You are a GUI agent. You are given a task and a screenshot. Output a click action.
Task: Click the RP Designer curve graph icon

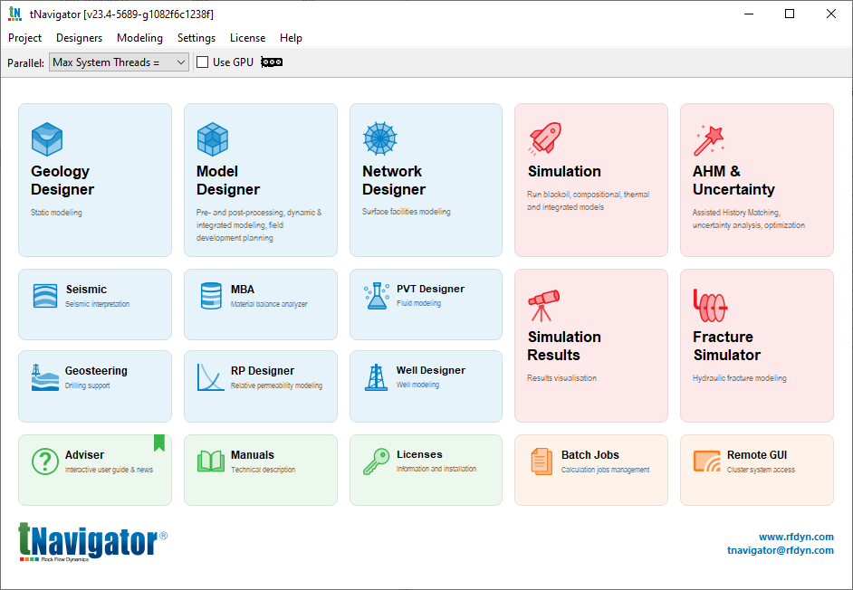click(210, 376)
